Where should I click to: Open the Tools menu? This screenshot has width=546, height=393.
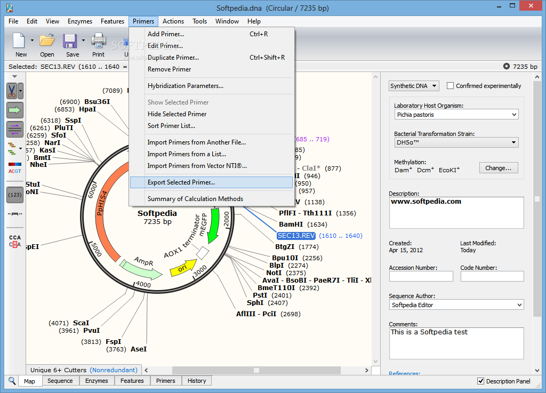[x=199, y=21]
